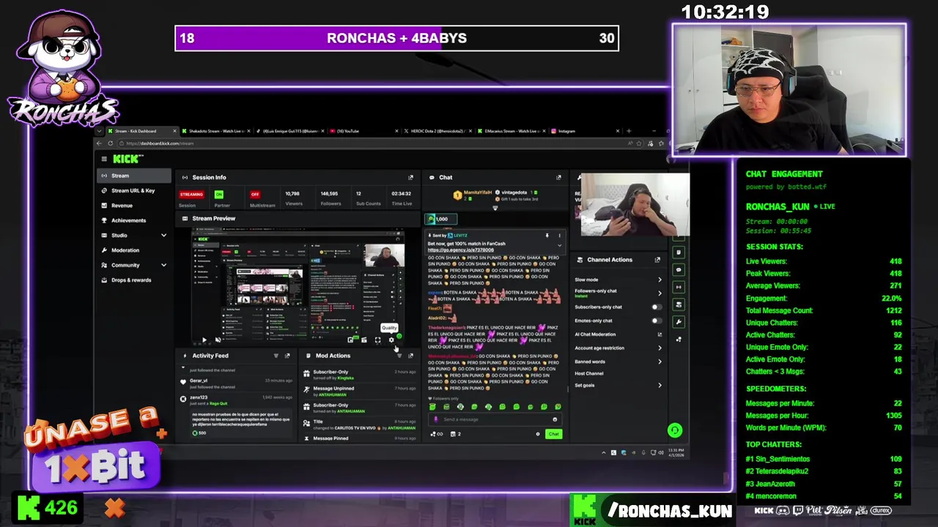Click the green KICK logo in the dashboard
This screenshot has height=527, width=938.
point(128,159)
